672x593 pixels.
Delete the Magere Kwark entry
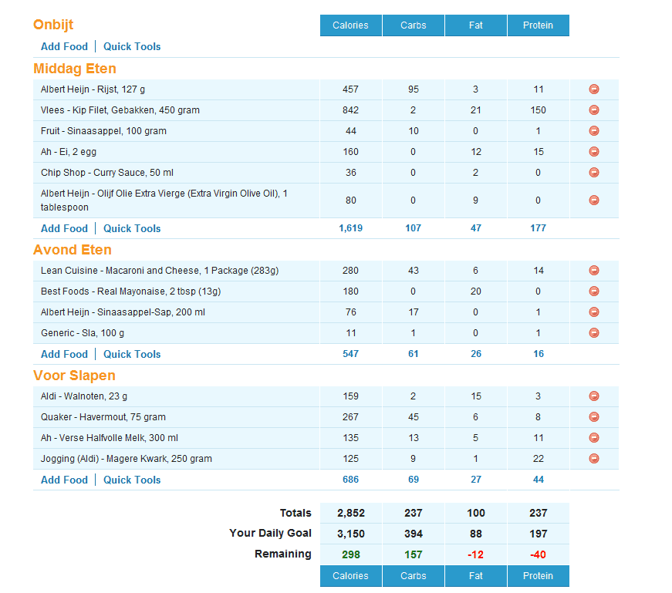click(x=593, y=459)
